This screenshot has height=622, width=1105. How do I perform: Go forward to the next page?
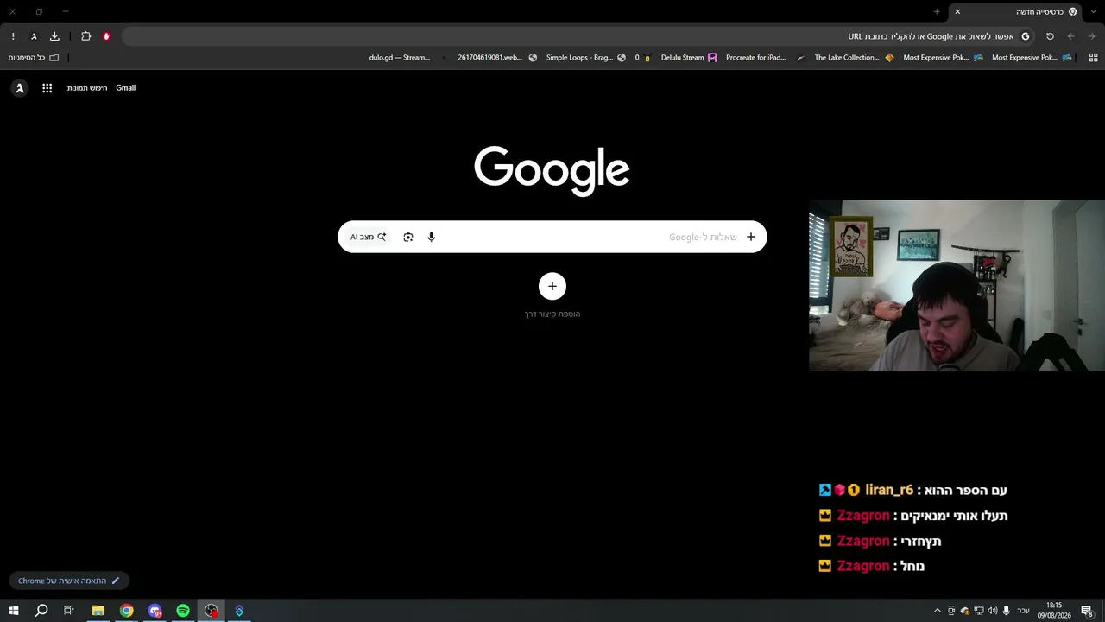pos(1092,36)
